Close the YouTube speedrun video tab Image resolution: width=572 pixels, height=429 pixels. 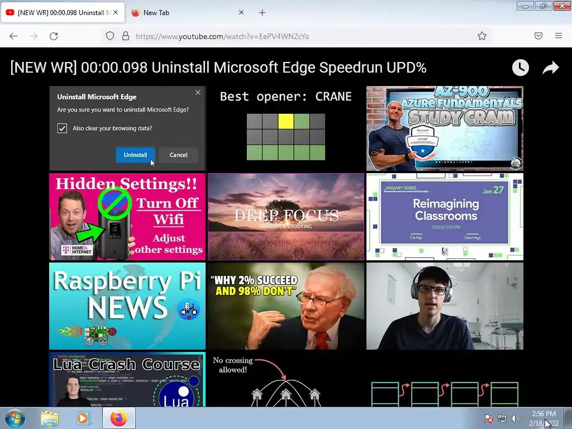pos(116,12)
